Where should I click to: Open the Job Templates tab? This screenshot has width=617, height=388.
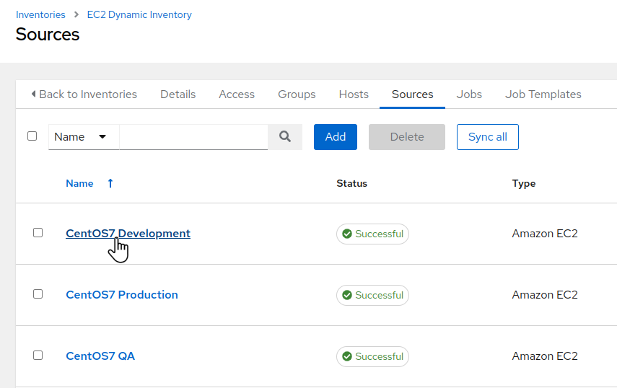tap(543, 94)
